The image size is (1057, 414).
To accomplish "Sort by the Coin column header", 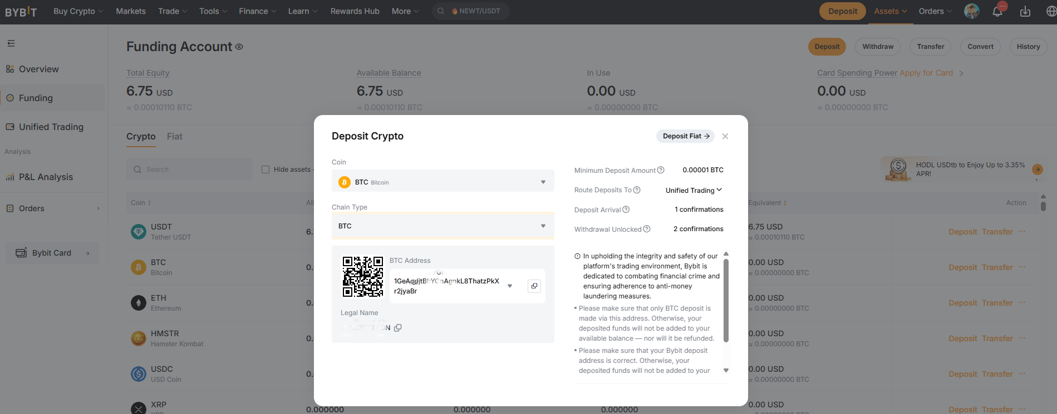I will pos(141,203).
